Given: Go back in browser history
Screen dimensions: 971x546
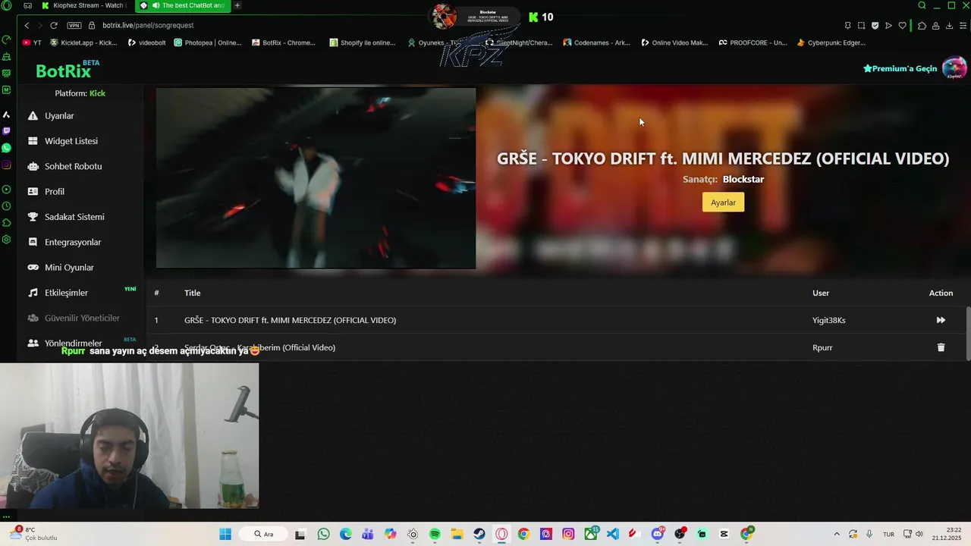Looking at the screenshot, I should (27, 25).
